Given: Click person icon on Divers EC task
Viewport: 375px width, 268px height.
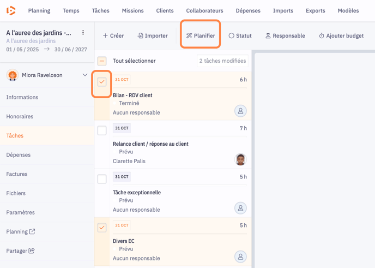Looking at the screenshot, I should pos(240,257).
